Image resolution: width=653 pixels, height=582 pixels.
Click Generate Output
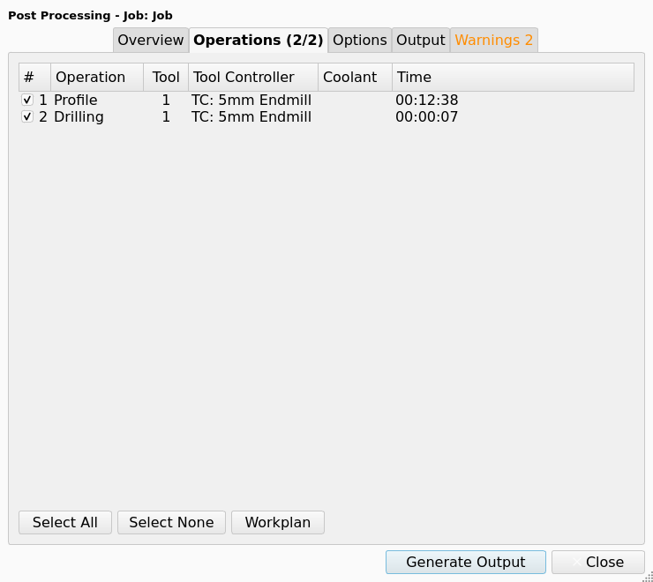(466, 562)
